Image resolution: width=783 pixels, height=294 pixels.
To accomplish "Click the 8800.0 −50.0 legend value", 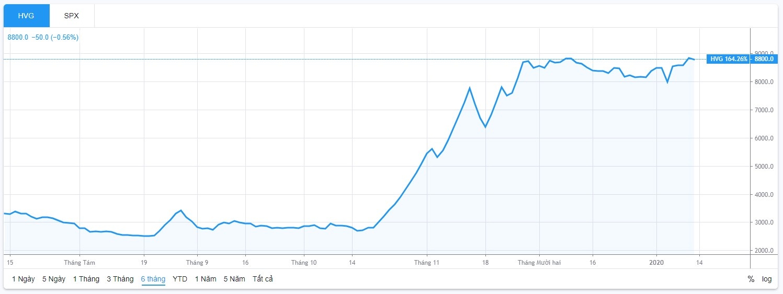I will (42, 37).
